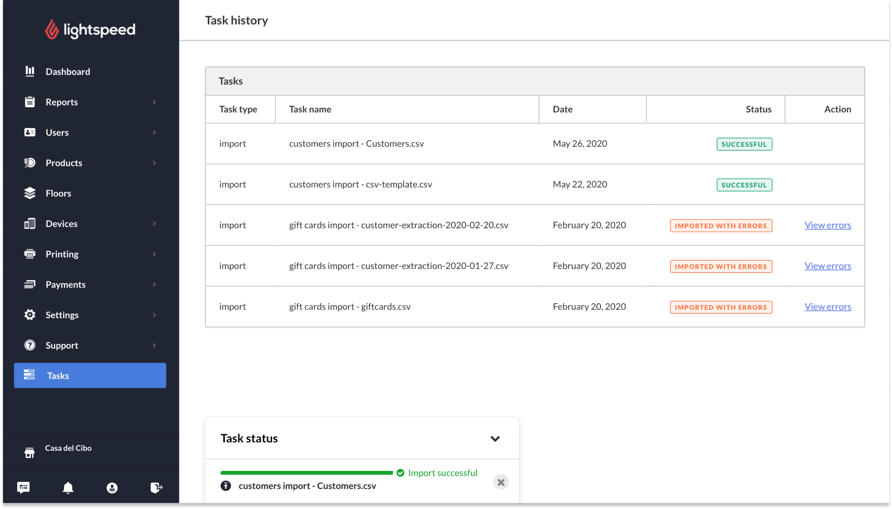Image resolution: width=892 pixels, height=509 pixels.
Task: Click 'Import successful' status text
Action: [x=443, y=473]
